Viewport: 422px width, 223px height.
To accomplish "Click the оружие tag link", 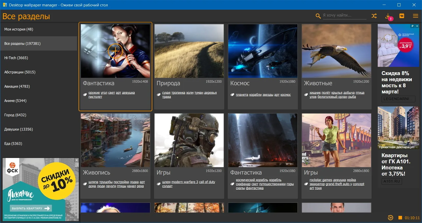I will (94, 93).
